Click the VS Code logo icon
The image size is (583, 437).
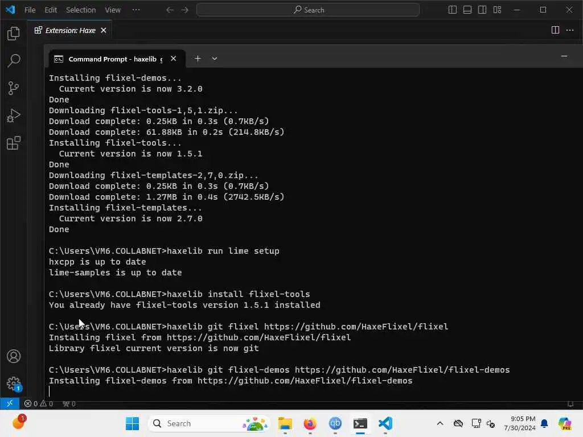click(10, 10)
